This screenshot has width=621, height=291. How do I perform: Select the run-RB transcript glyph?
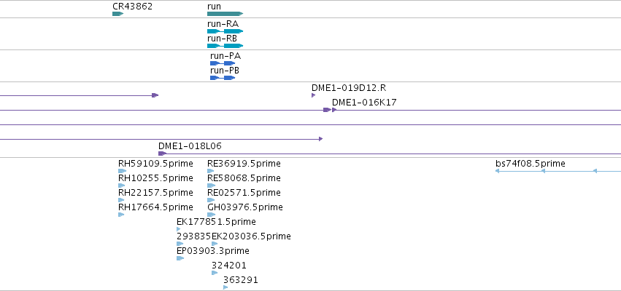point(225,46)
